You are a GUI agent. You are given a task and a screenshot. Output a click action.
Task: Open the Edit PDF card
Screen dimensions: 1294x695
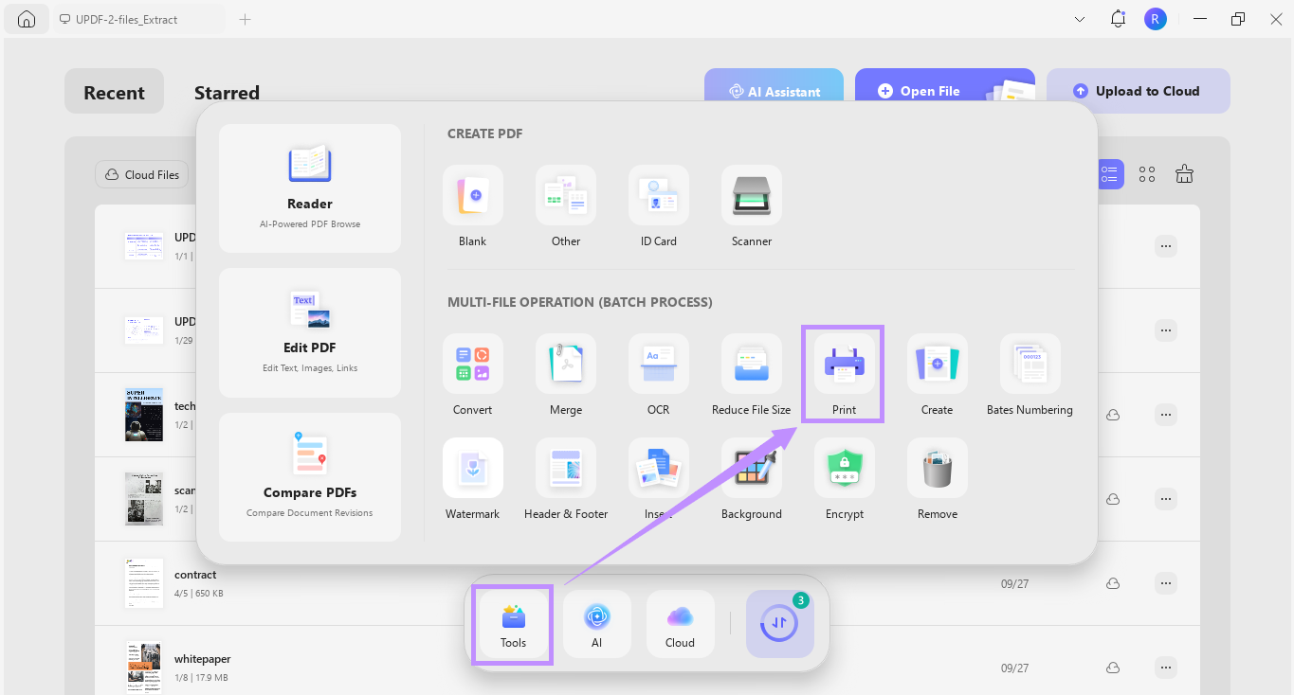310,332
